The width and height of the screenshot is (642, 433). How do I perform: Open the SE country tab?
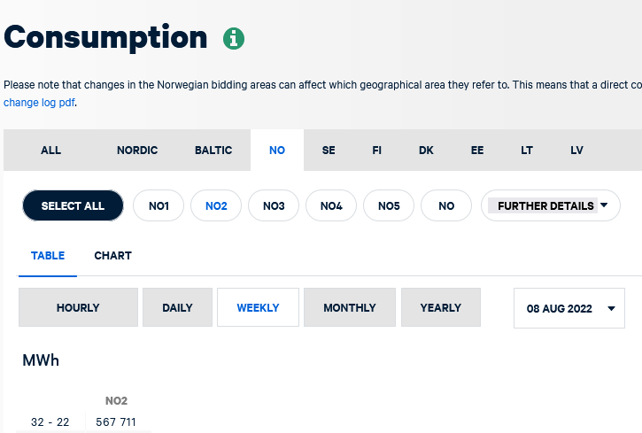click(329, 151)
